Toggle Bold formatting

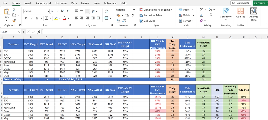26,18
